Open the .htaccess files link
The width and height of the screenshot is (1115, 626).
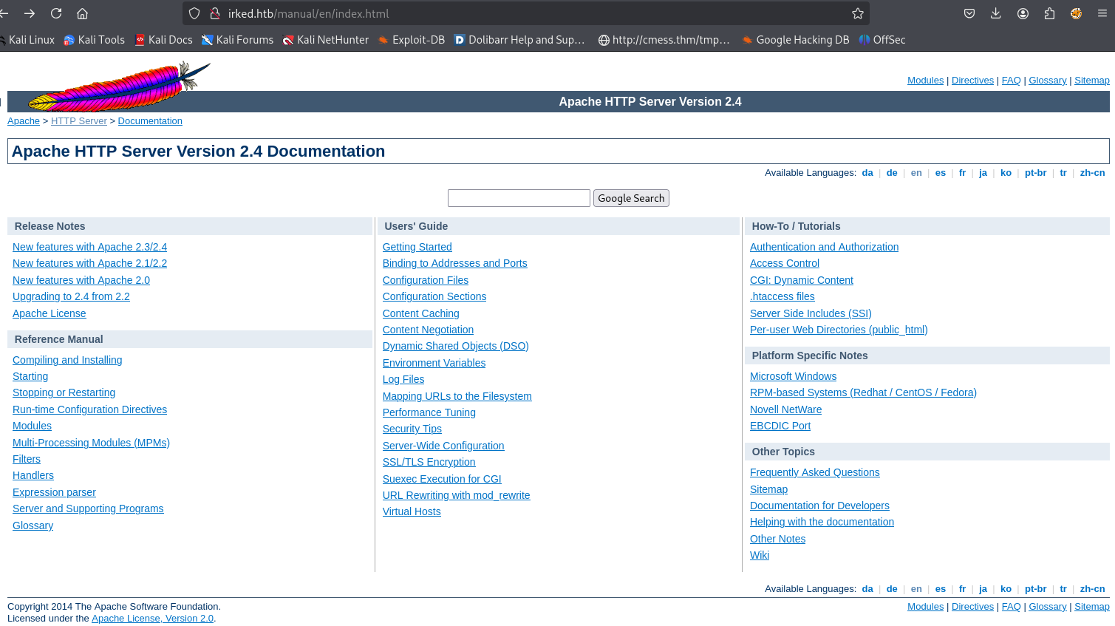782,296
